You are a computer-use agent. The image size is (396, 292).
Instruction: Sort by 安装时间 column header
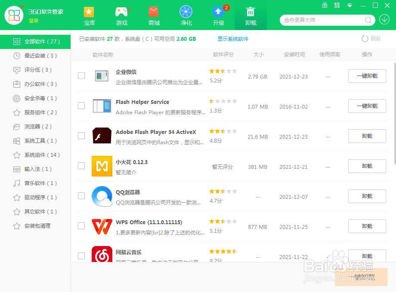click(294, 54)
